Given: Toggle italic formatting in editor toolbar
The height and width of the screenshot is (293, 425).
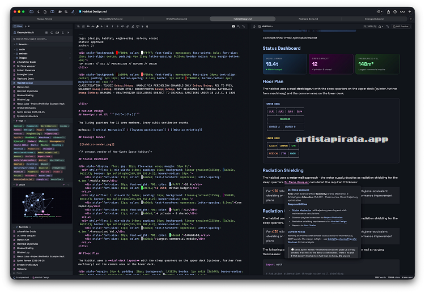Looking at the screenshot, I should (112, 26).
